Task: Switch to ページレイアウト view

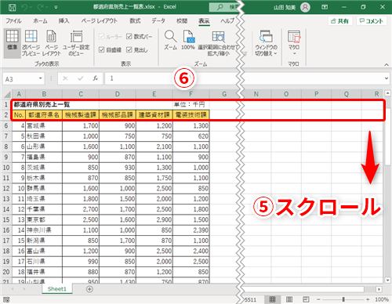Action: pyautogui.click(x=52, y=43)
